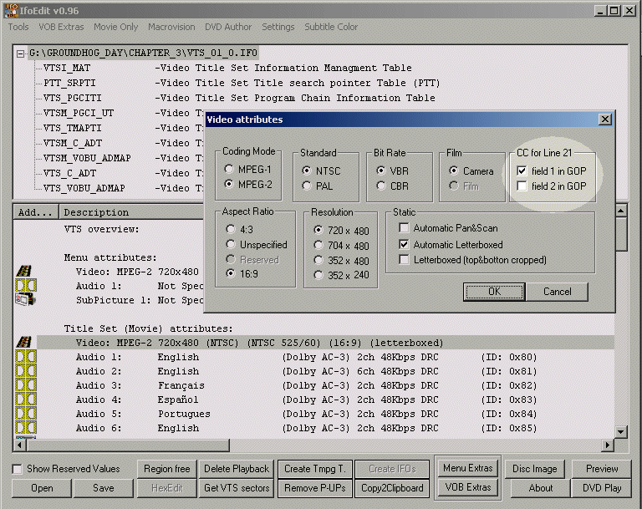
Task: Click Get VTS sectors button
Action: 237,488
